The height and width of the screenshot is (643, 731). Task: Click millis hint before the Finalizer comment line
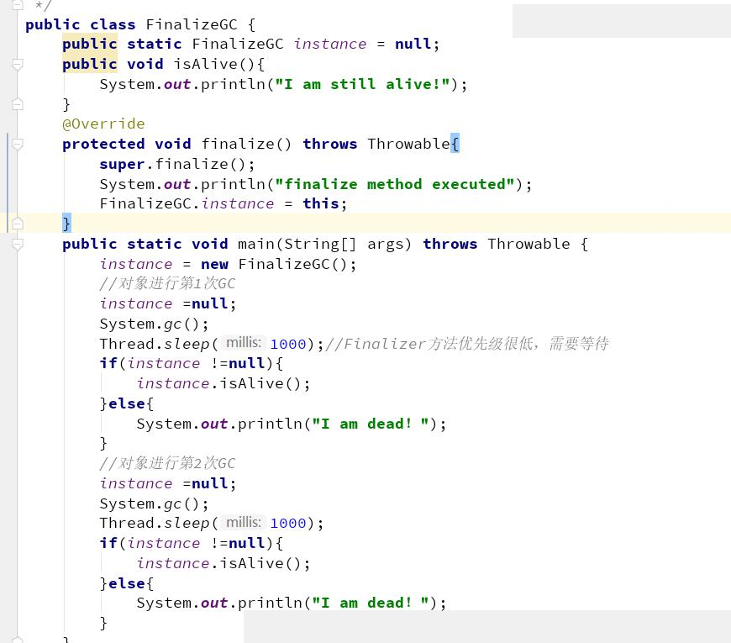click(244, 343)
